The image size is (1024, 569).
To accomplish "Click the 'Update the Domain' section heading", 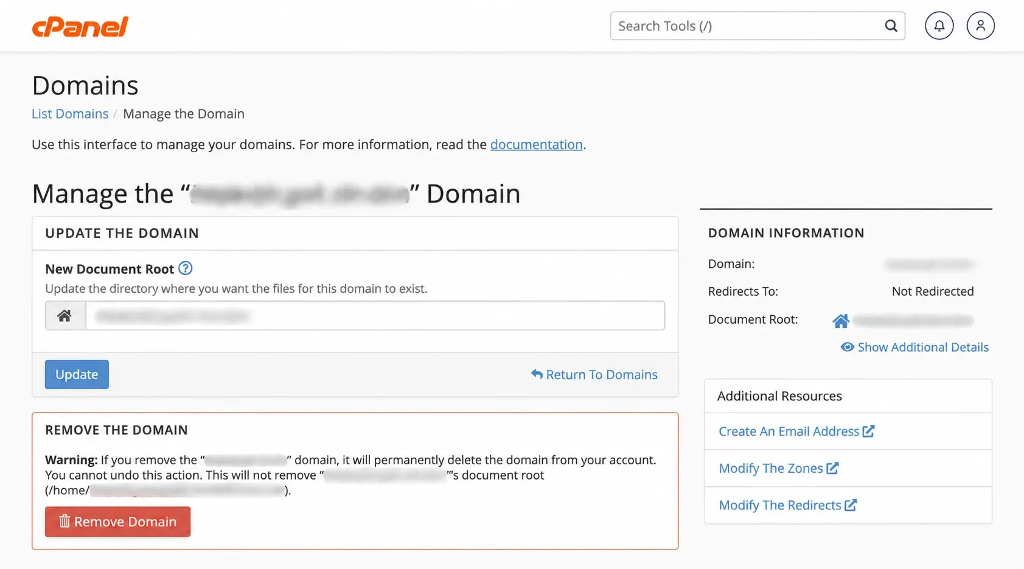I will (122, 233).
